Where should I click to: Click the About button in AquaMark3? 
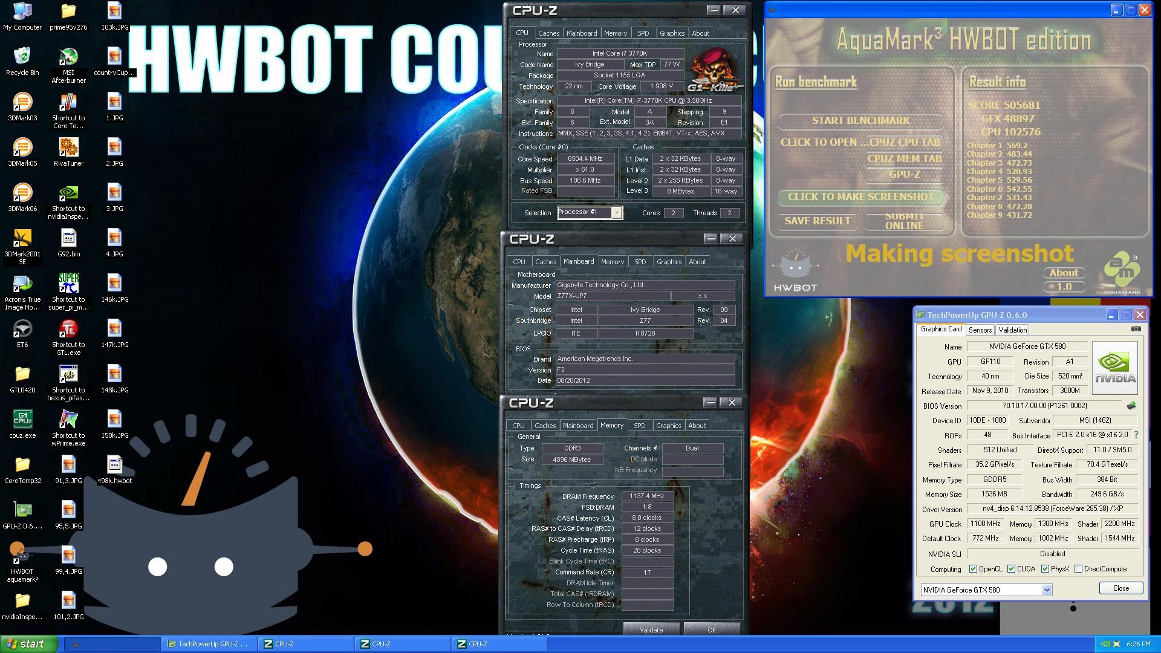1064,273
